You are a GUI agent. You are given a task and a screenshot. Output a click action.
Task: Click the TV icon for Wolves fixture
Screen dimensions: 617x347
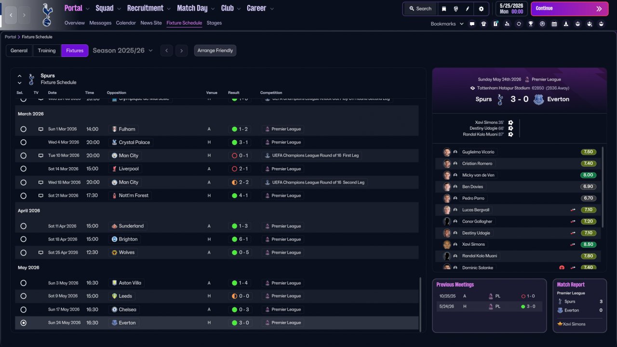[41, 253]
